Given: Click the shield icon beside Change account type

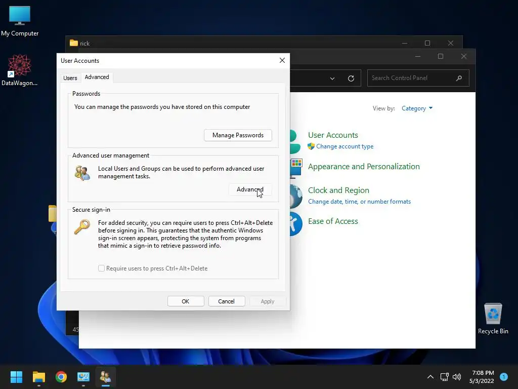Looking at the screenshot, I should pos(311,146).
